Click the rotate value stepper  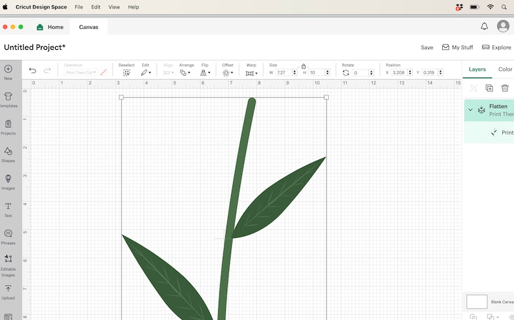point(371,73)
